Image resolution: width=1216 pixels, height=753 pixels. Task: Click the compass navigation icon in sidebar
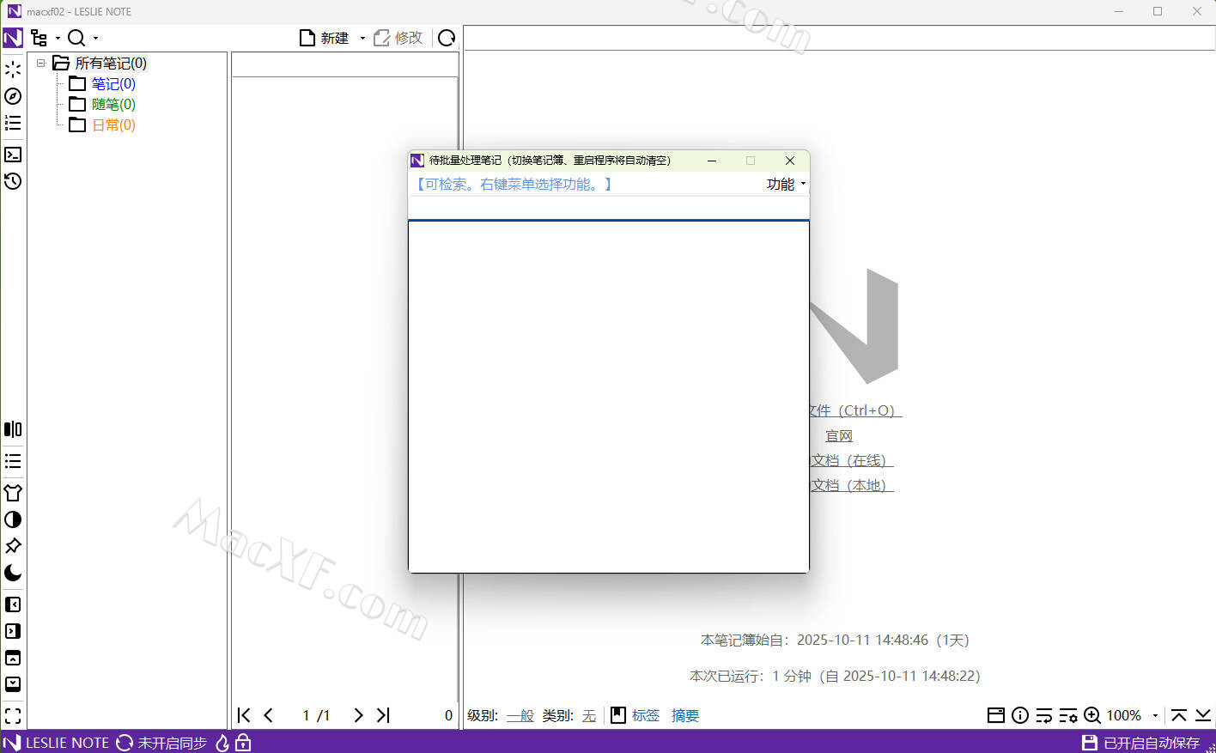point(13,96)
